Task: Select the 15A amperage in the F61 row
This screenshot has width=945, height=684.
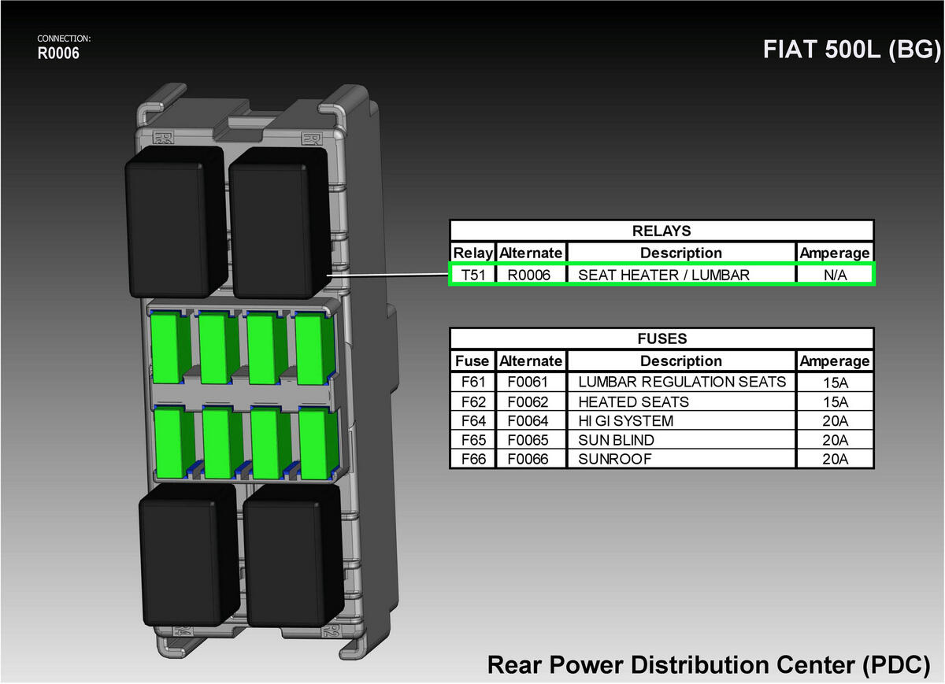Action: pyautogui.click(x=835, y=382)
